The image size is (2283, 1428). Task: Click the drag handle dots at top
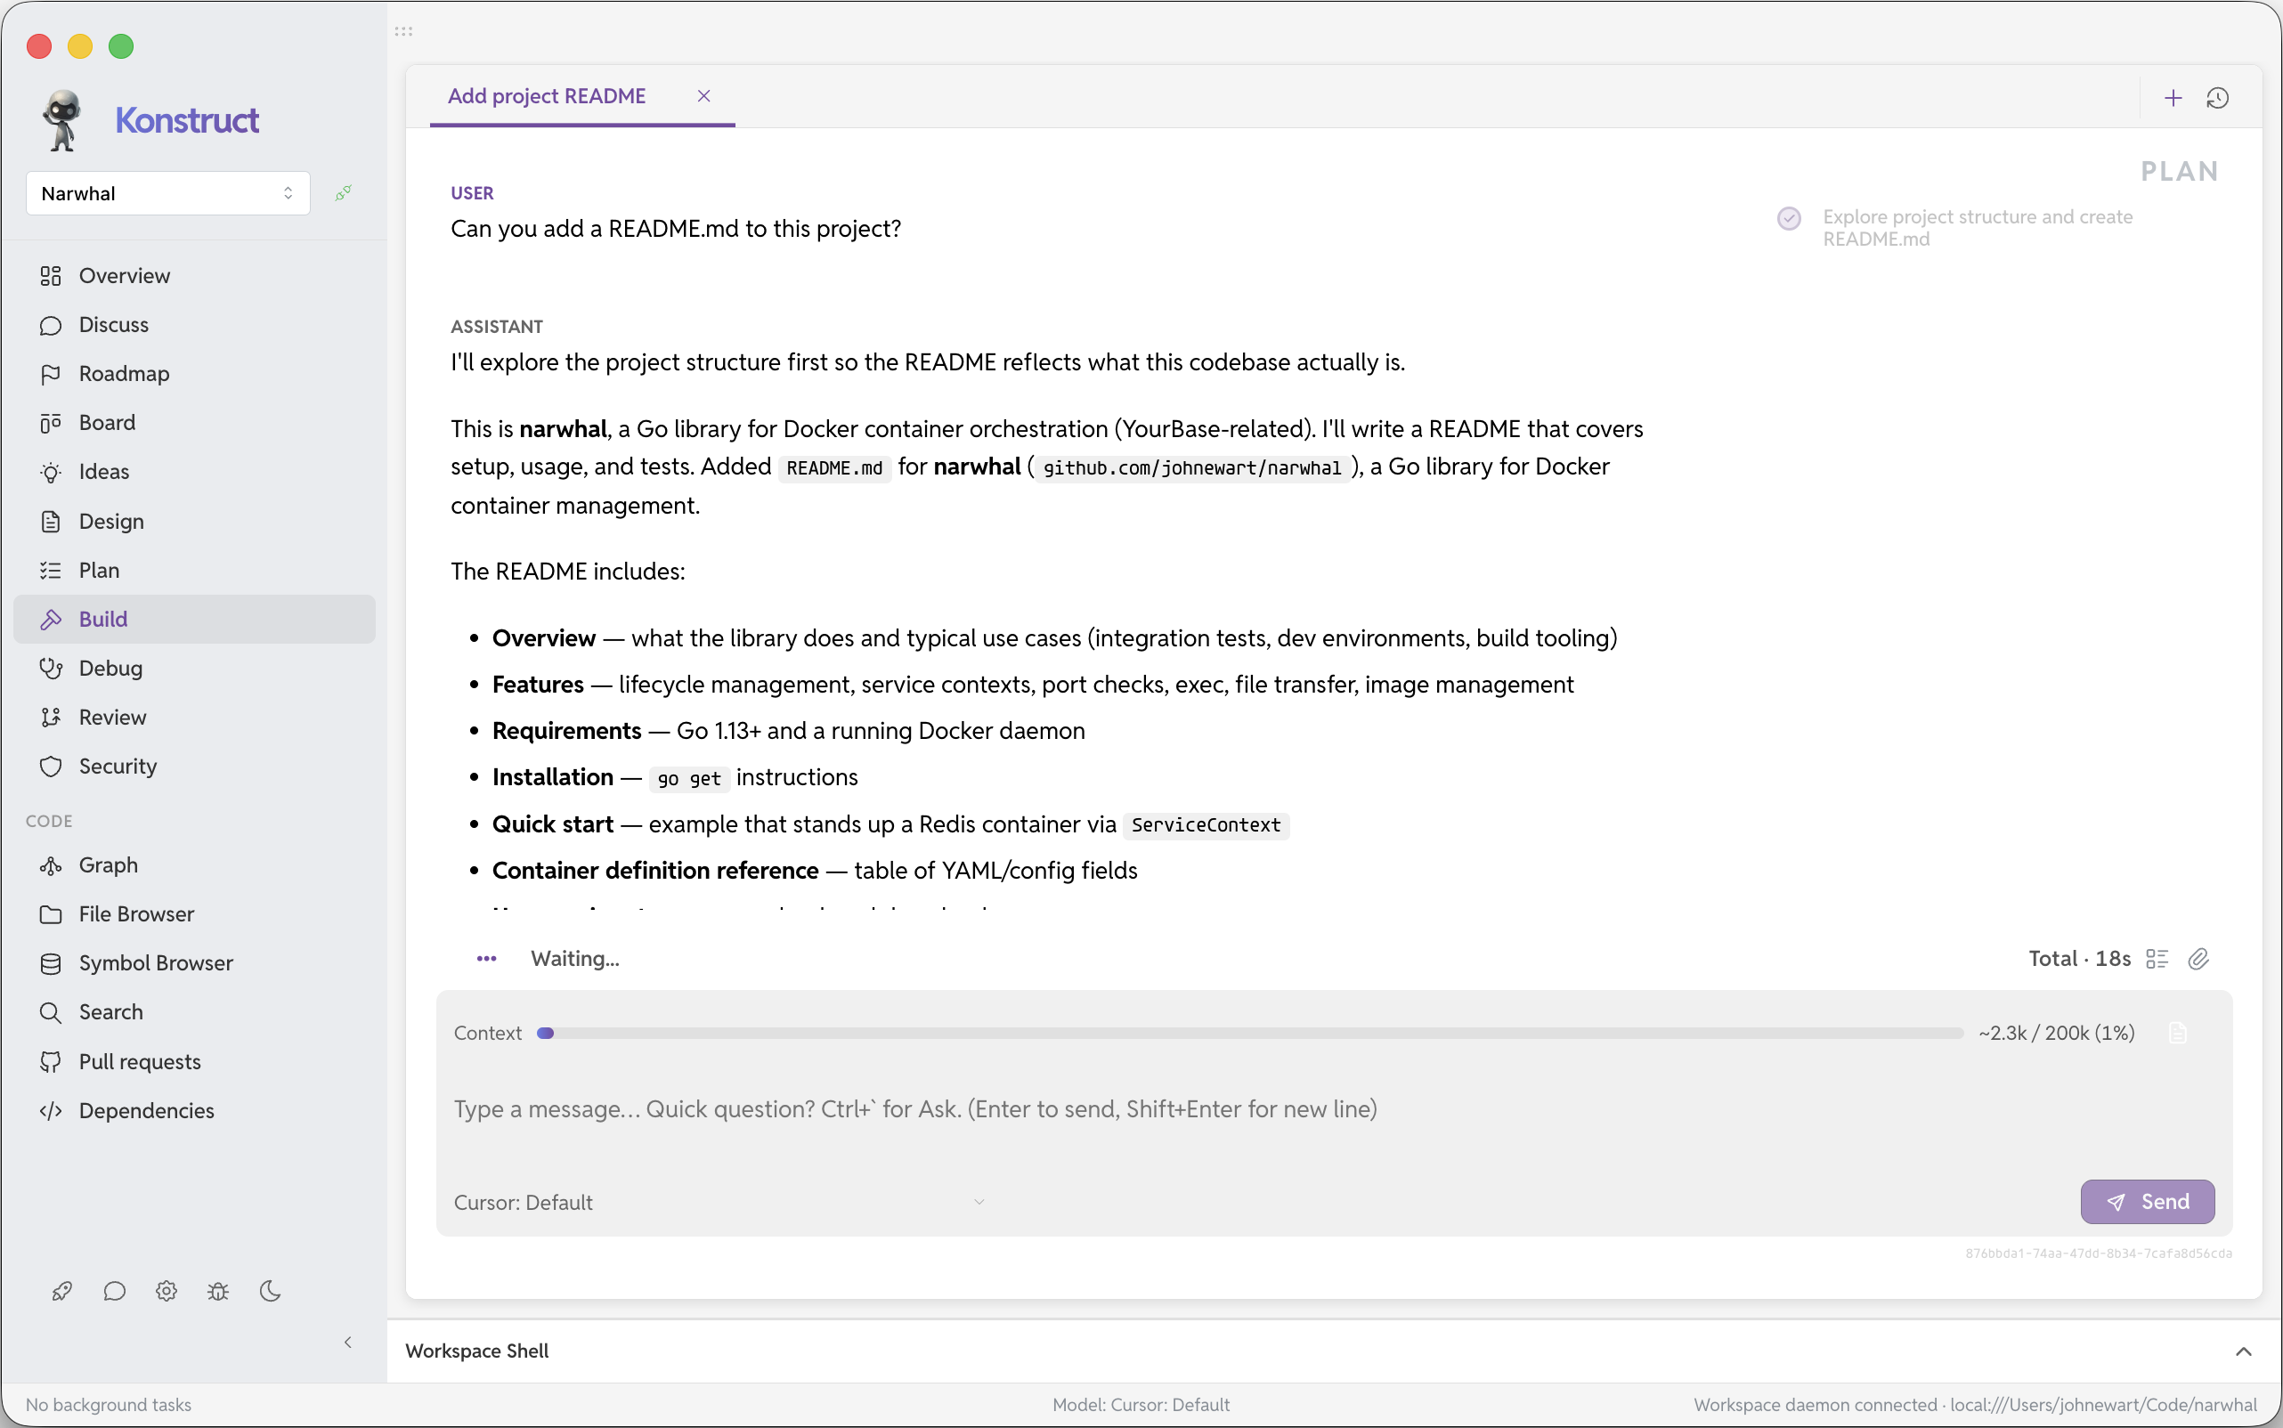click(x=403, y=31)
